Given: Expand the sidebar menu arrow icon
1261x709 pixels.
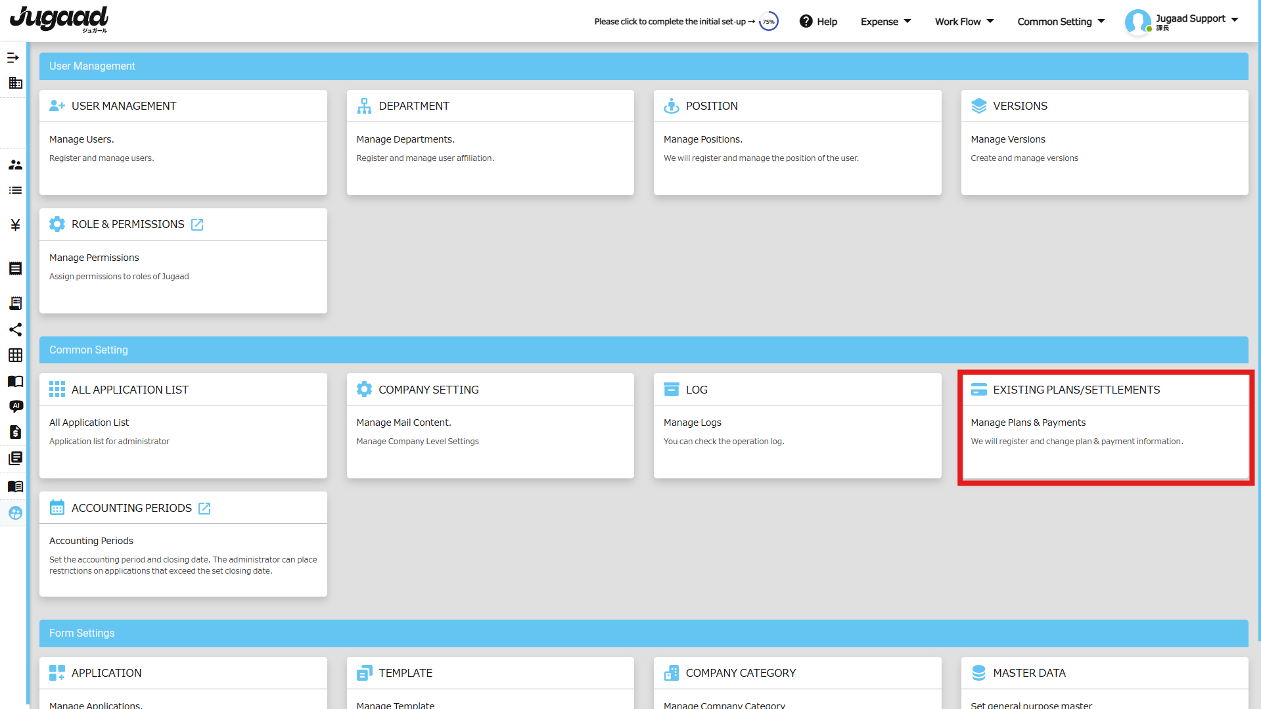Looking at the screenshot, I should [x=13, y=58].
